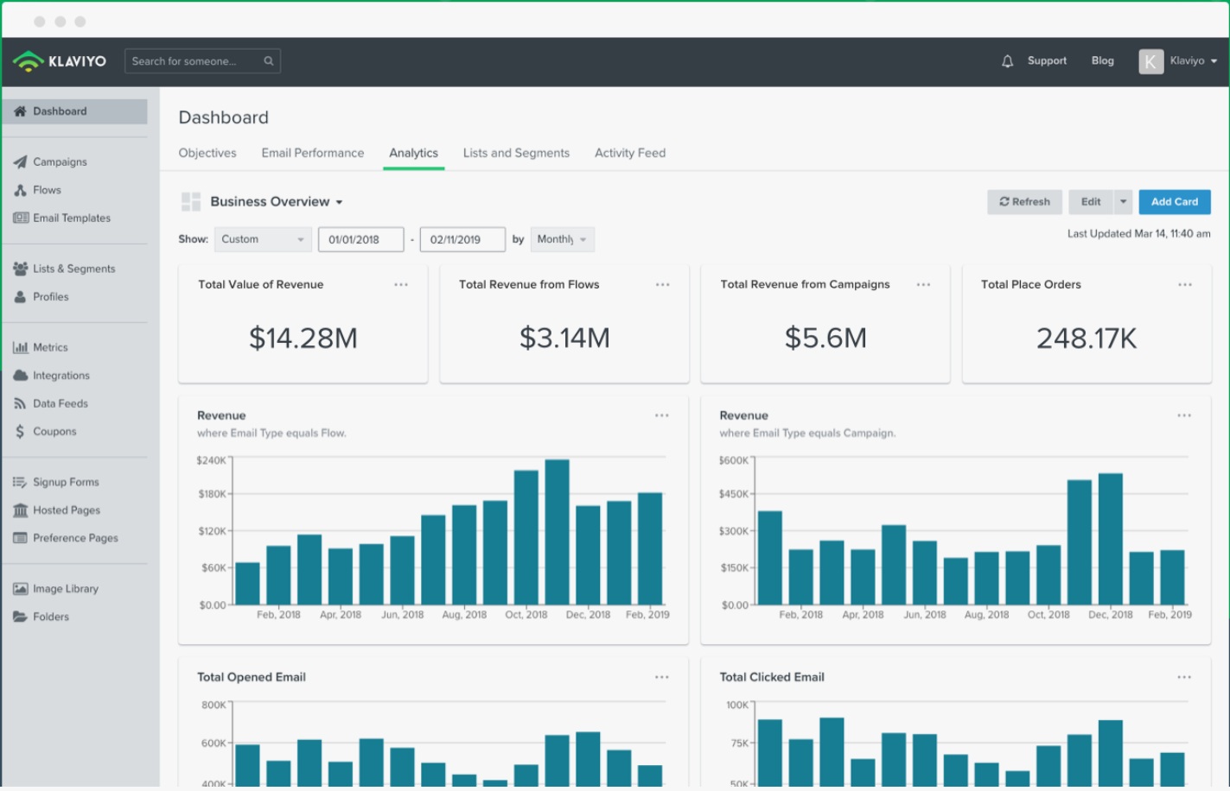Click the Data Feeds RSS icon

click(x=20, y=403)
